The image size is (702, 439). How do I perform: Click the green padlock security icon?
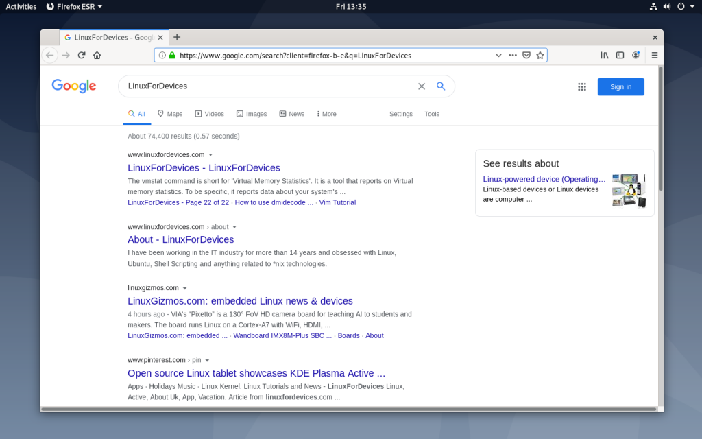point(172,55)
